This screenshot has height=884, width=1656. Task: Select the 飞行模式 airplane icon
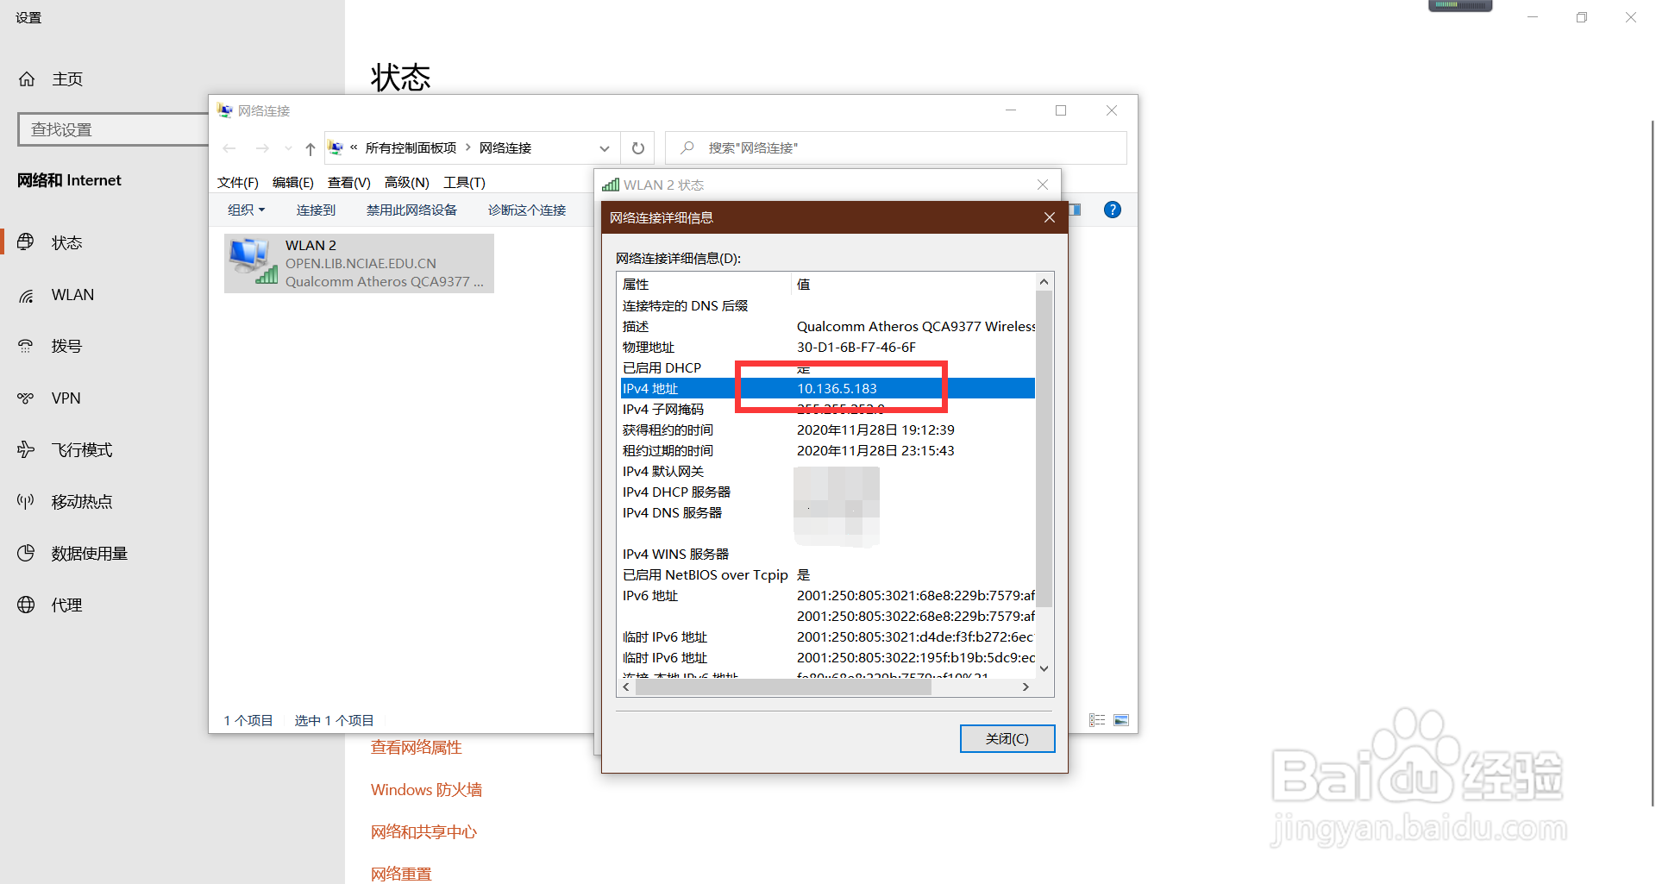pyautogui.click(x=27, y=450)
